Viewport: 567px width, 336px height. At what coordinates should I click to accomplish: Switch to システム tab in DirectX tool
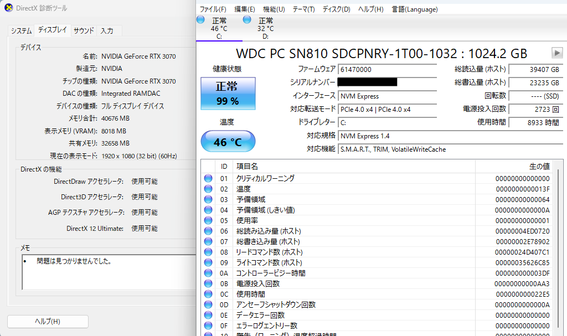click(21, 31)
